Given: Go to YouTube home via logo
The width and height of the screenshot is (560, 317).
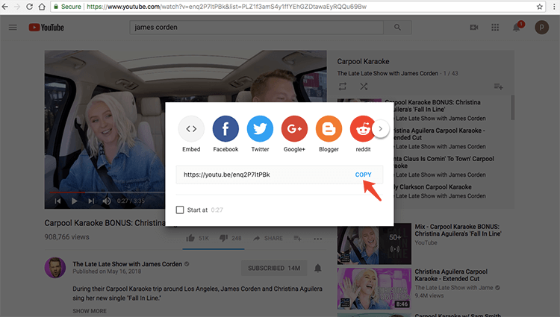Looking at the screenshot, I should (46, 28).
